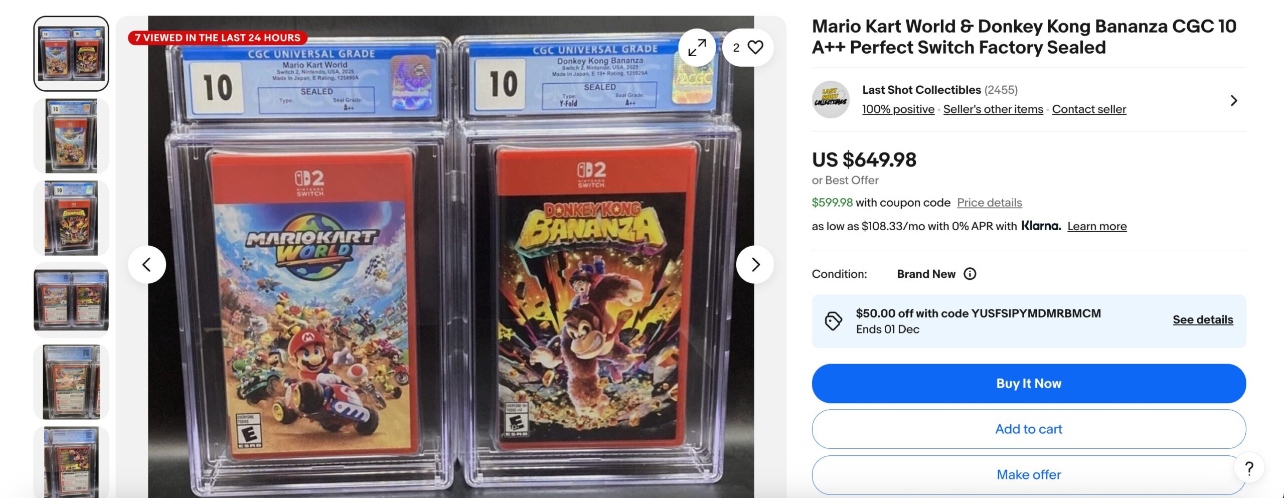Screen dimensions: 1284x498
Task: Select the Mario Kart World case thumbnail
Action: (x=71, y=135)
